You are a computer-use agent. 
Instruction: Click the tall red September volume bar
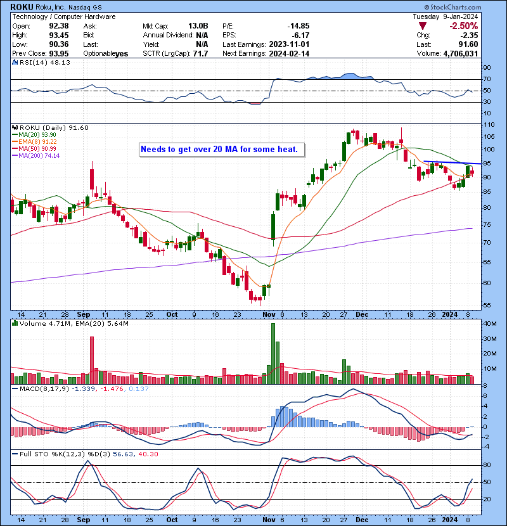92,361
